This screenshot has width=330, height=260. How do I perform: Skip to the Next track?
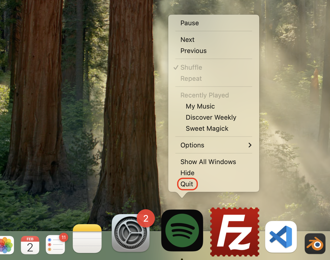click(187, 40)
